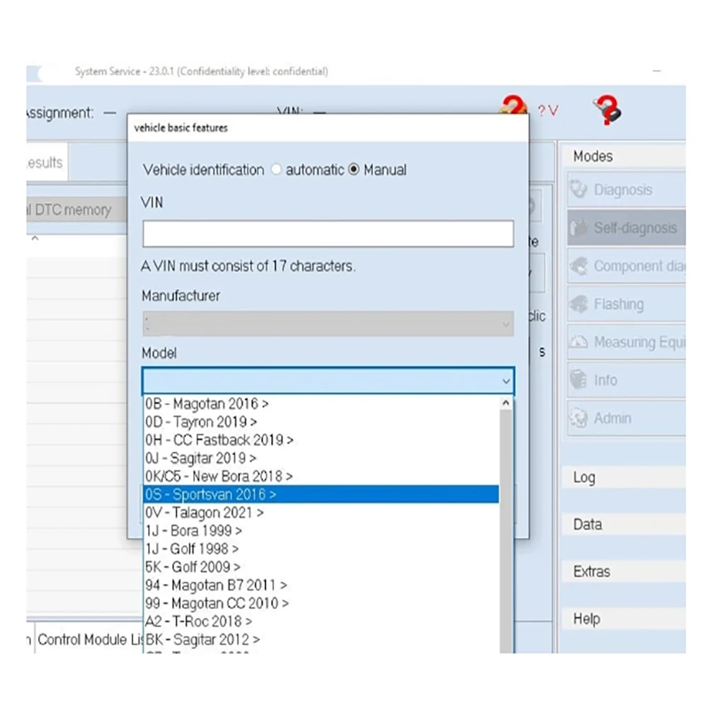The height and width of the screenshot is (708, 708).
Task: Click the Self-diagnosis icon
Action: [579, 227]
